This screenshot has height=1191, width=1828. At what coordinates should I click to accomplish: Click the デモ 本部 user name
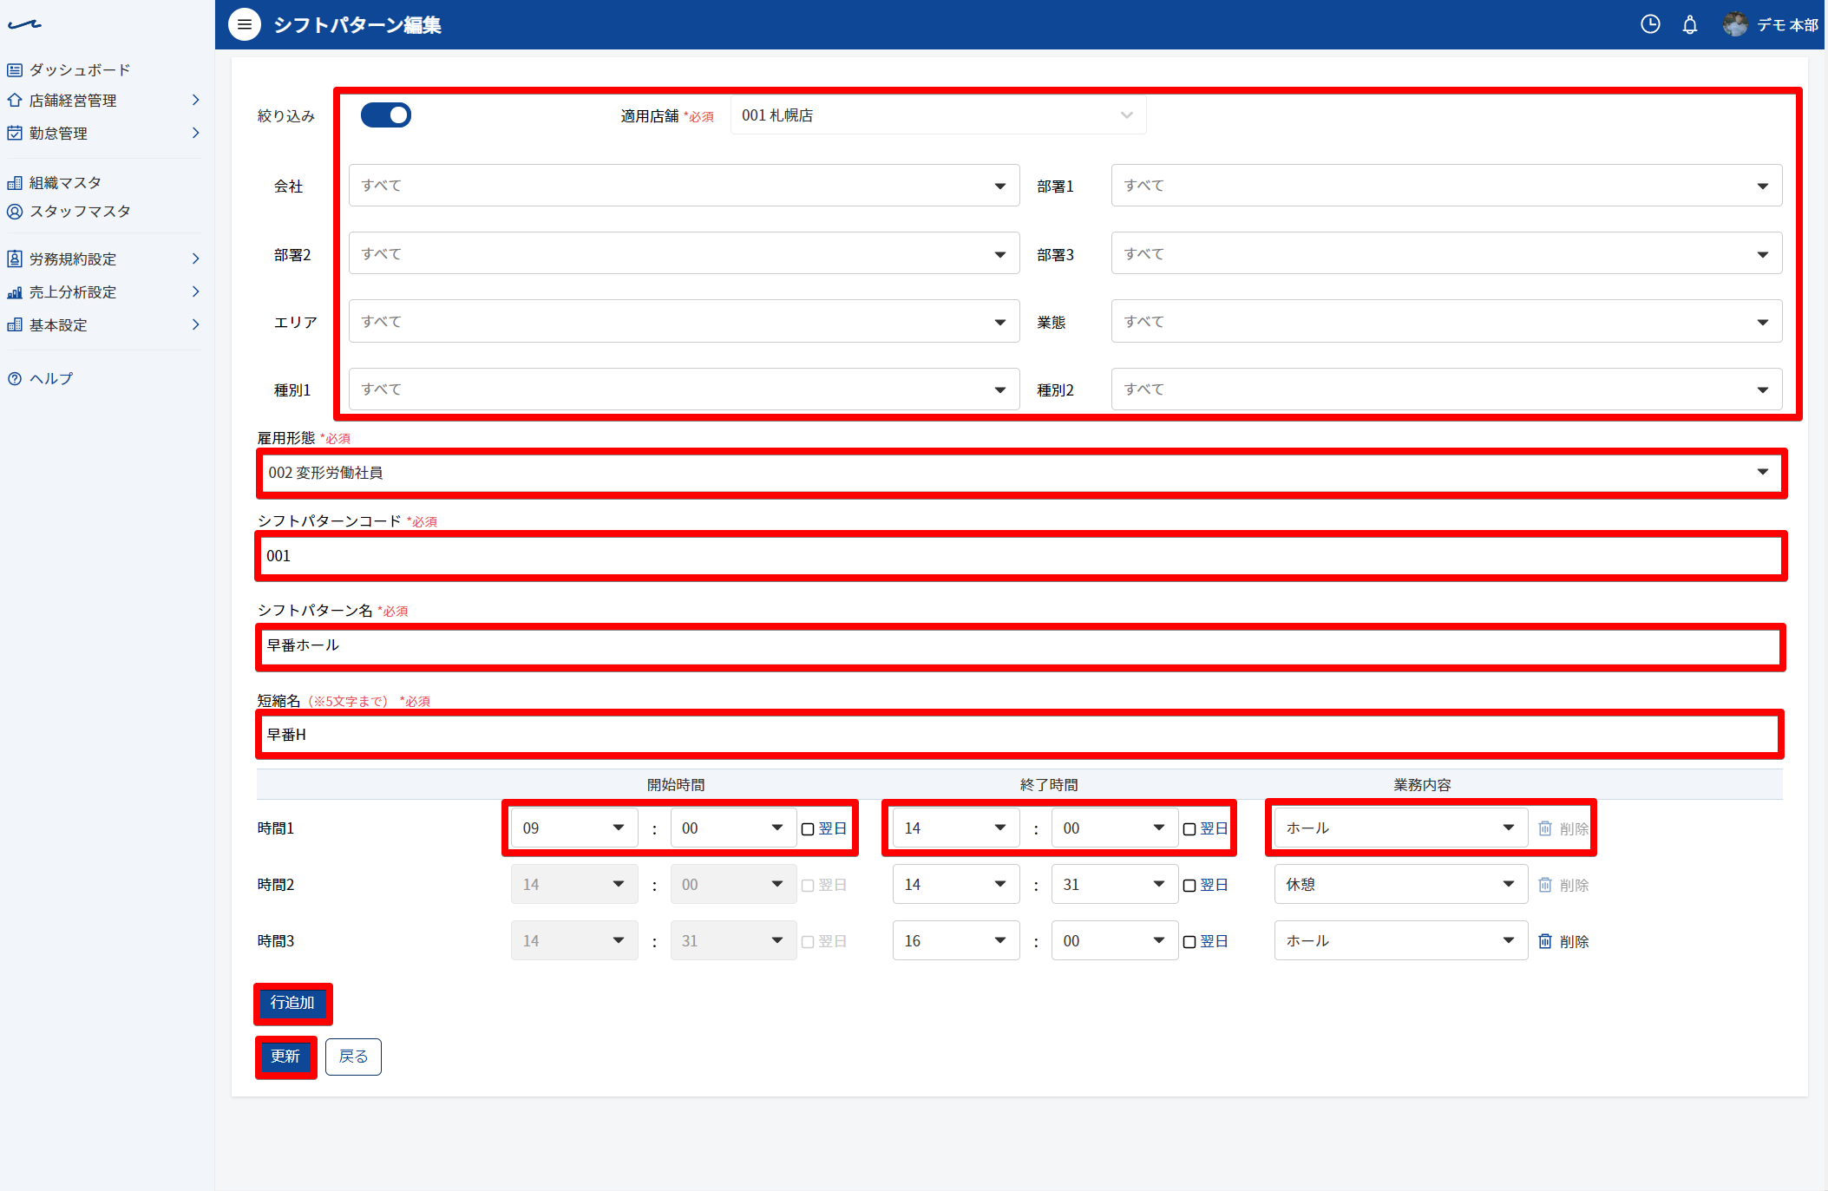click(x=1787, y=25)
